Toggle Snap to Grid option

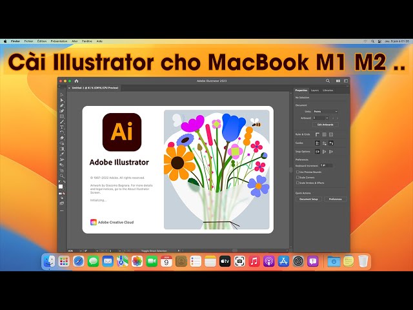(x=331, y=152)
